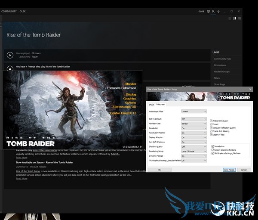This screenshot has width=258, height=220.
Task: Expand the Anisotropic Filter dropdown
Action: coord(193,111)
